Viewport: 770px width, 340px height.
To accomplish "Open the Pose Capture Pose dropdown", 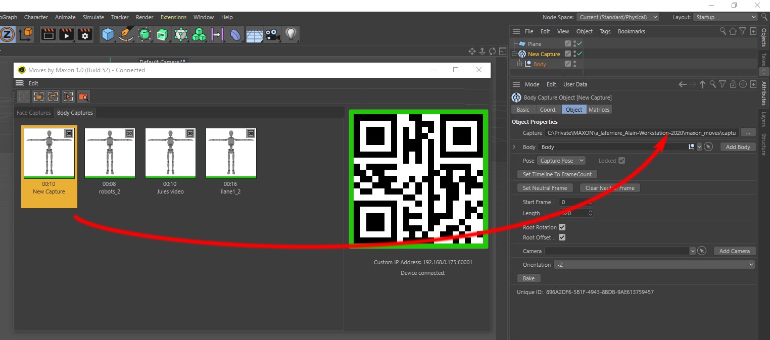I will coord(561,161).
